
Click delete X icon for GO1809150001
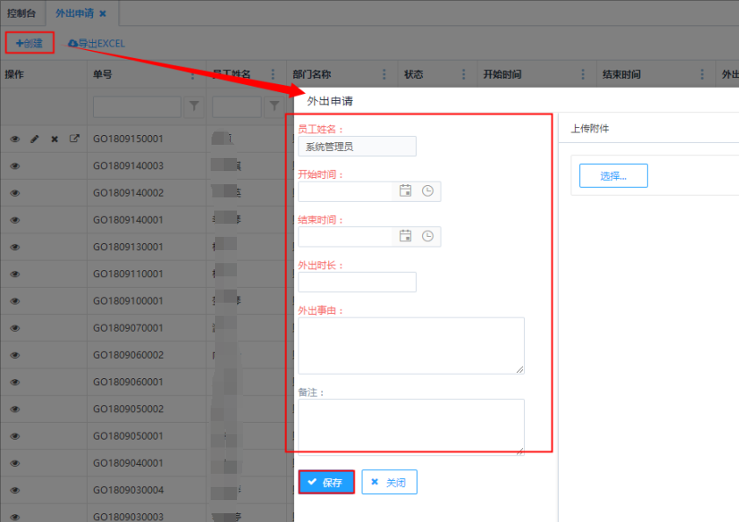(54, 139)
